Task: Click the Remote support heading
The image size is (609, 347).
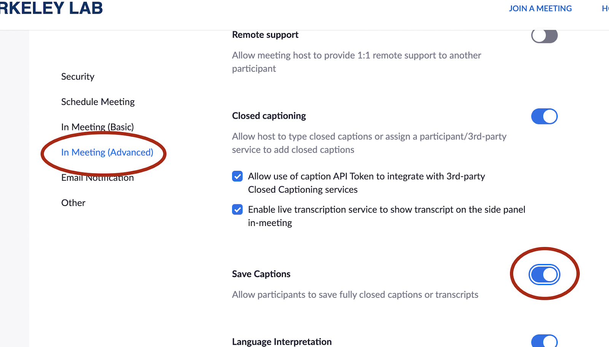Action: tap(265, 35)
